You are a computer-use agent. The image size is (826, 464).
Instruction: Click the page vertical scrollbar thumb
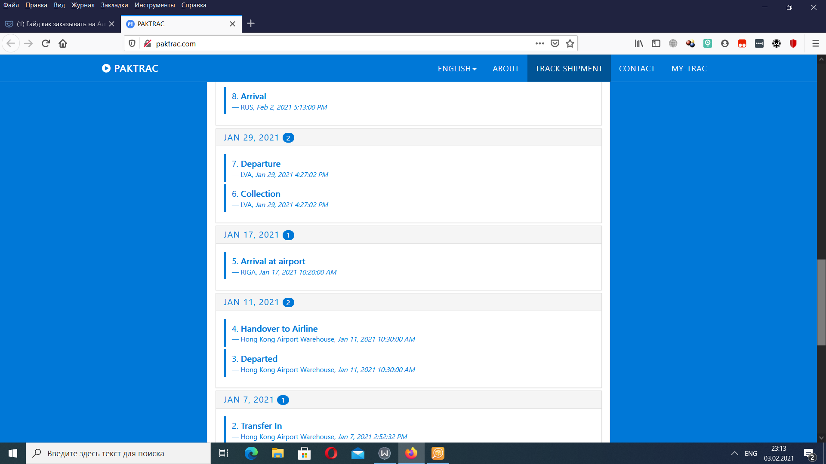[821, 302]
